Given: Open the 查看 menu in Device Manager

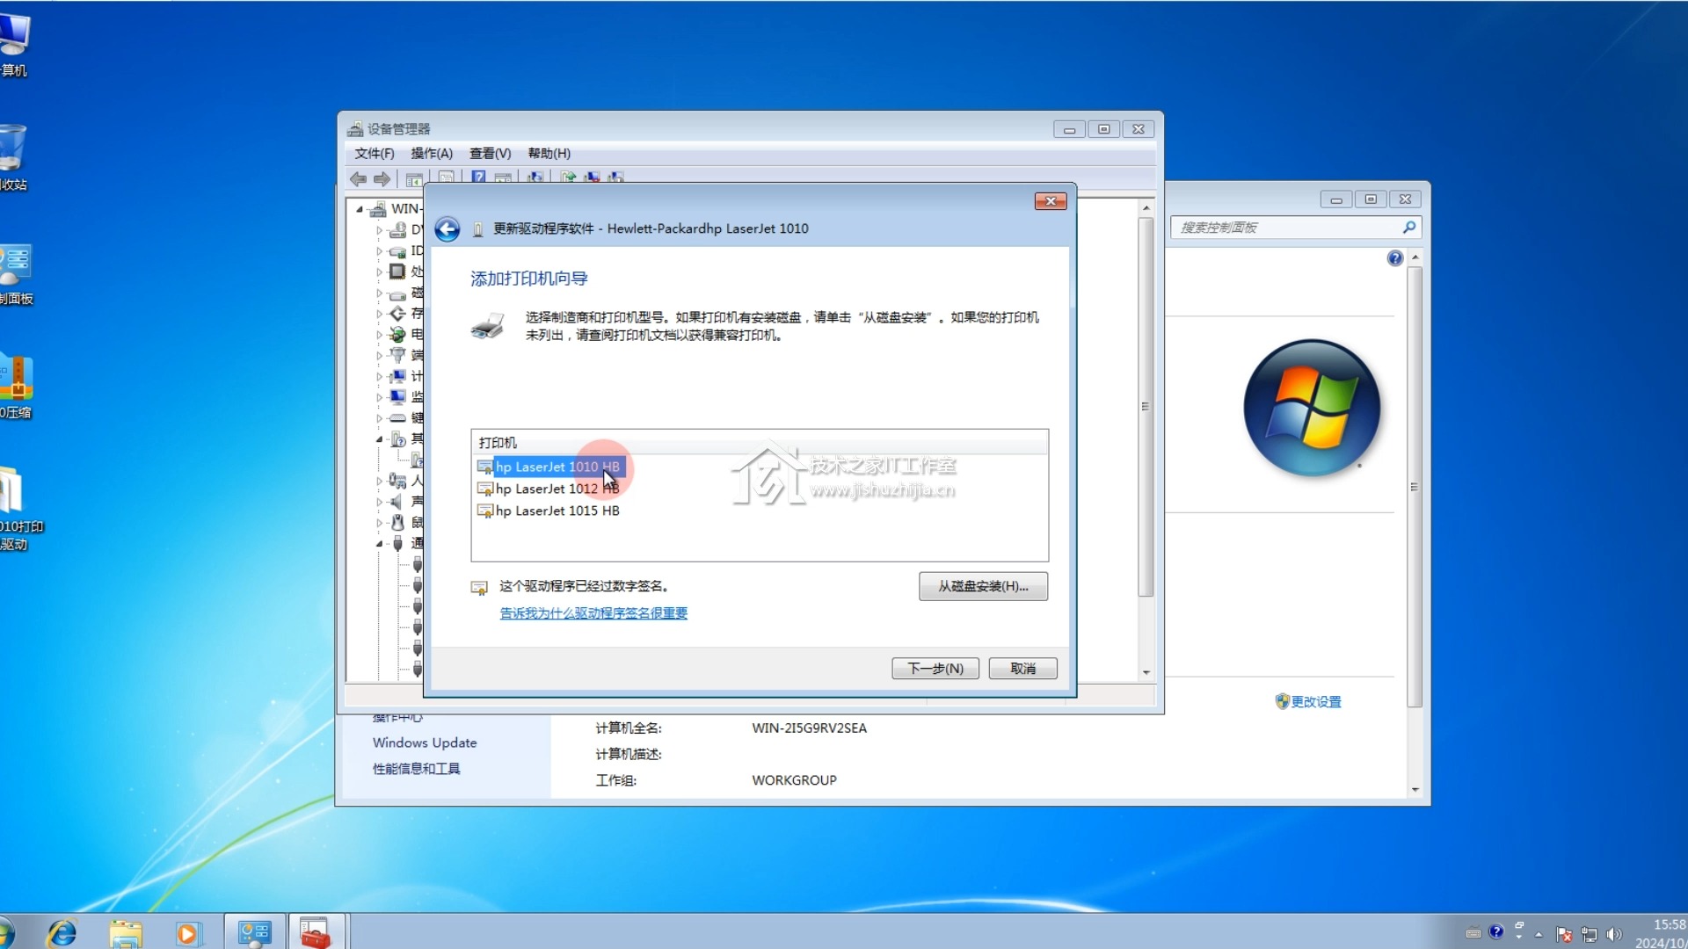Looking at the screenshot, I should [489, 153].
